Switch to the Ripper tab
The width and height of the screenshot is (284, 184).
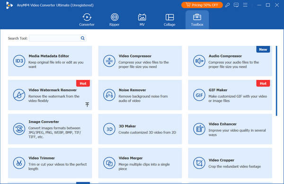click(115, 20)
